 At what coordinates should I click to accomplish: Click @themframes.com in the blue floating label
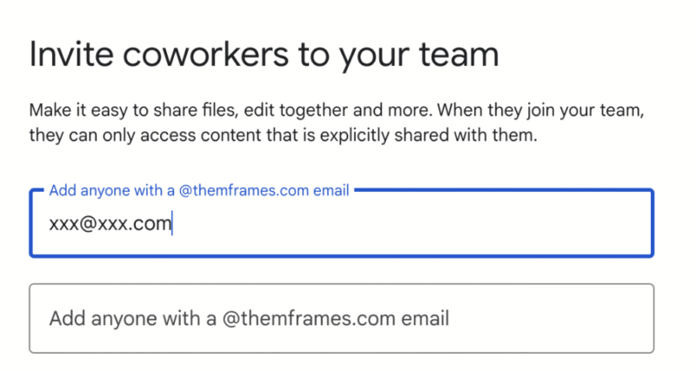click(x=244, y=189)
